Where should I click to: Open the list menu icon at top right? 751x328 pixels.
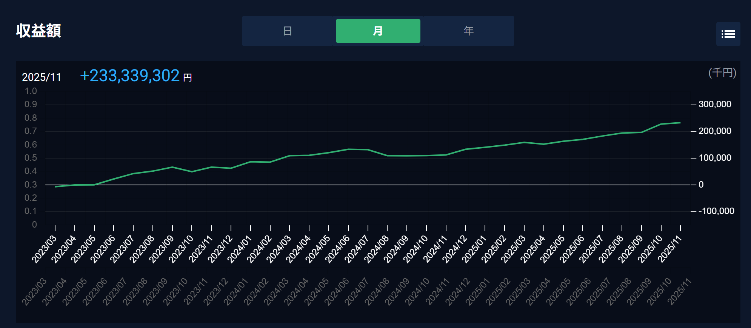[x=728, y=34]
